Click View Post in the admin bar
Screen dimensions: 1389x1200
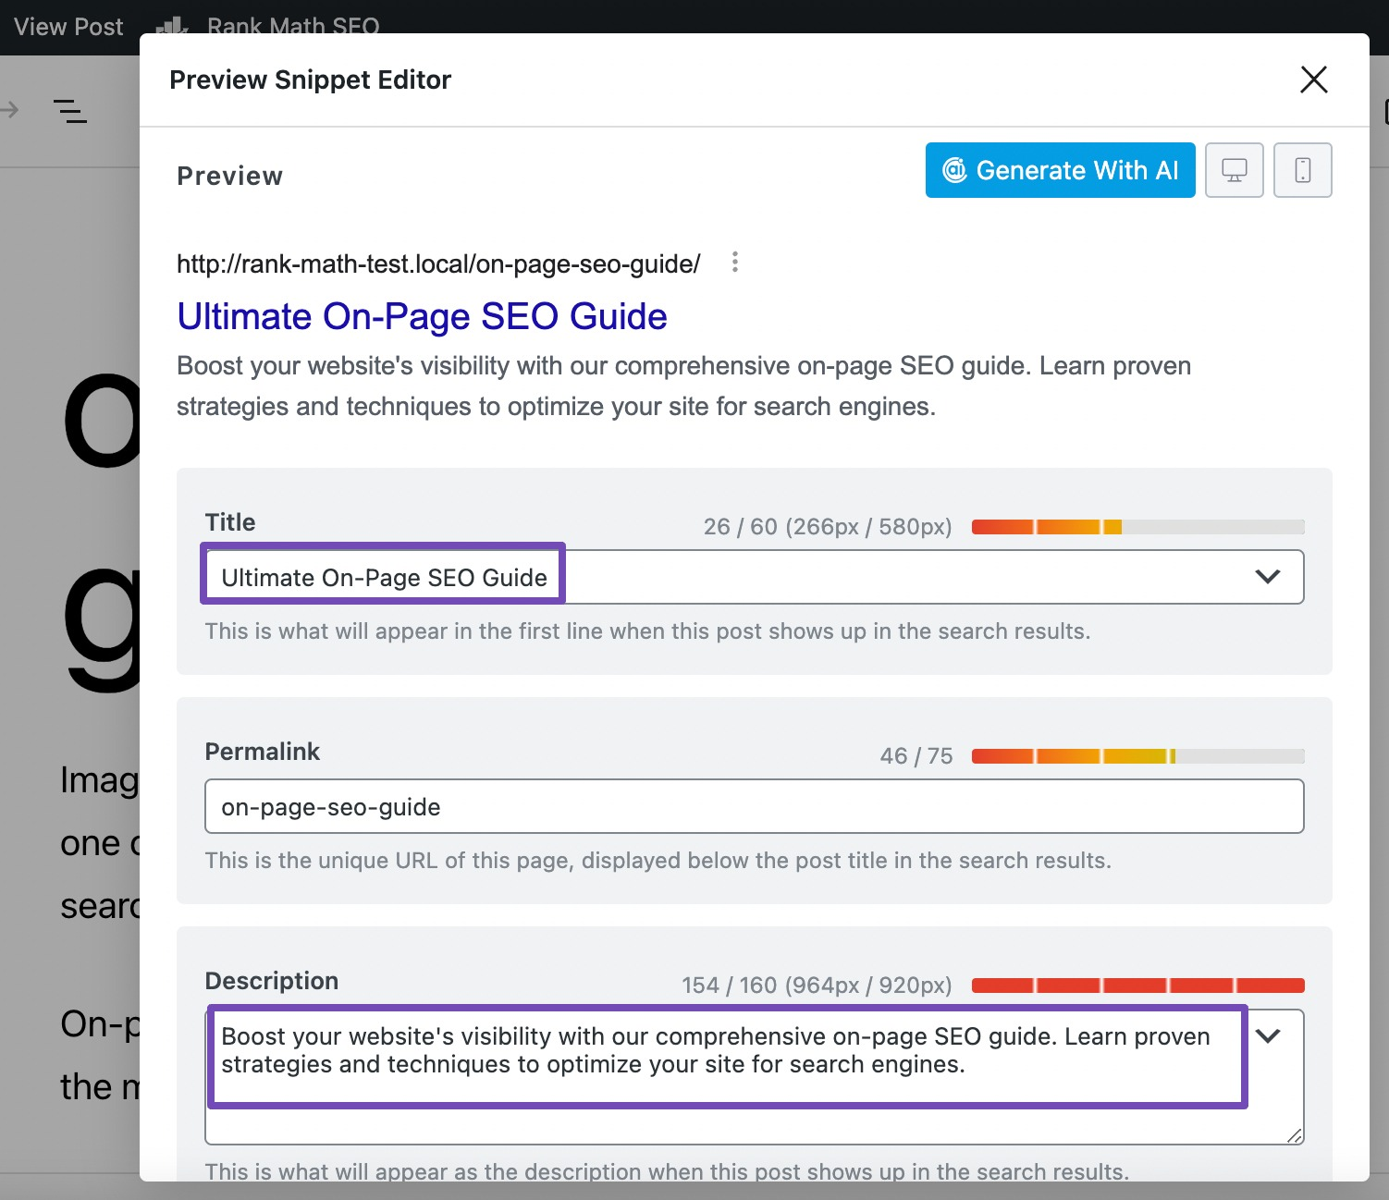(x=68, y=27)
